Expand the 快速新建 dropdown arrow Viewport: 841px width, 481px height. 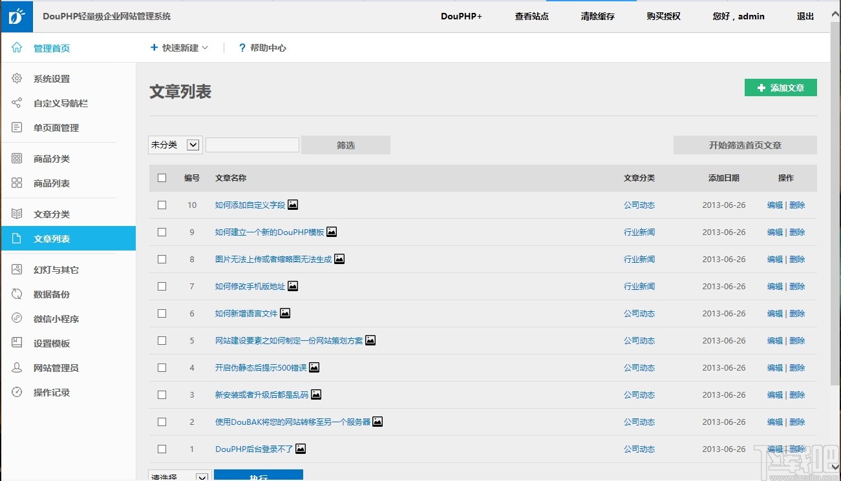tap(205, 48)
